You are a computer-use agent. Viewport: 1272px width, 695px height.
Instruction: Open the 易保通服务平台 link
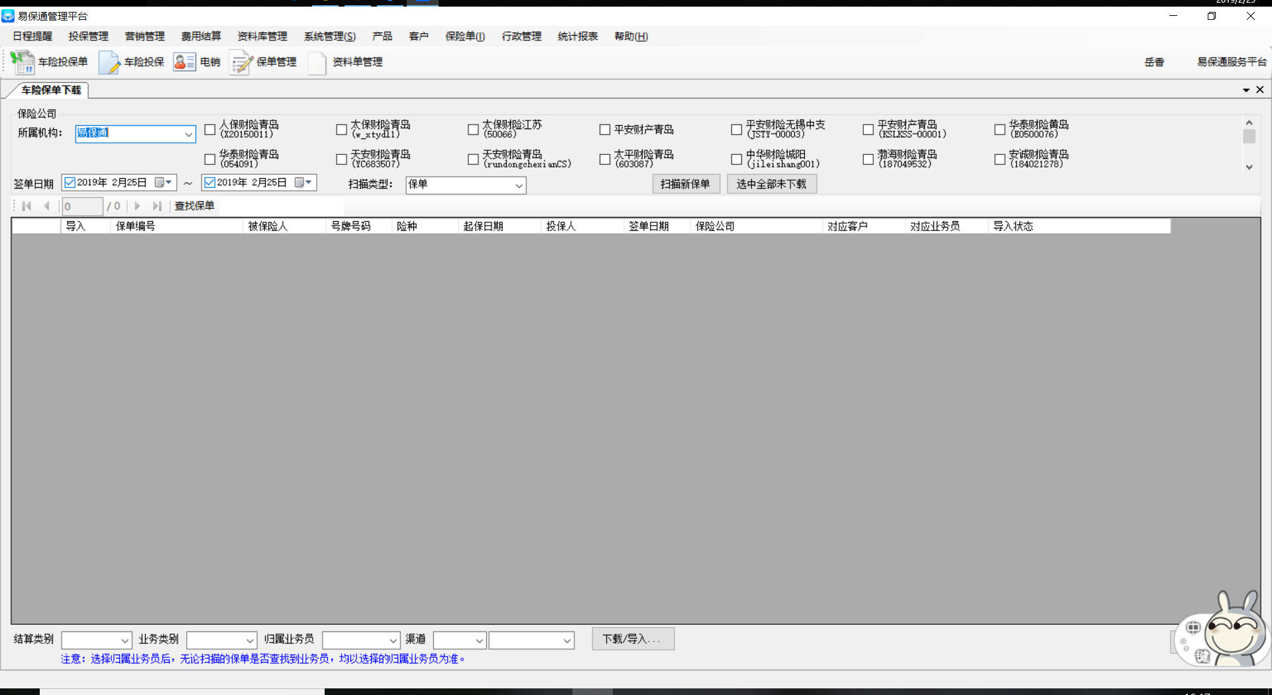point(1232,62)
